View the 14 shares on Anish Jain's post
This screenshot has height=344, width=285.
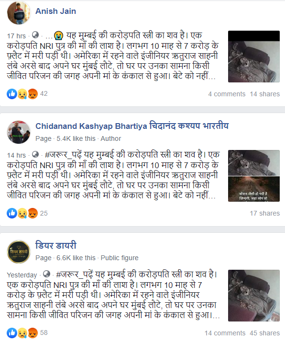pos(265,94)
